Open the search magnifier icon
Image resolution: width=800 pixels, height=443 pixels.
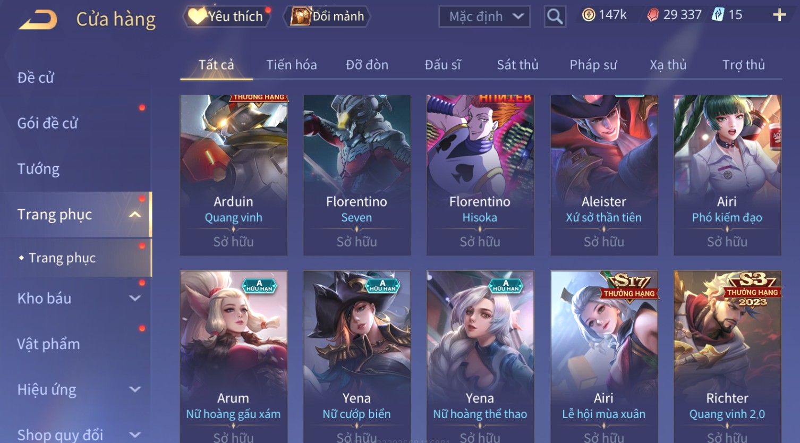pyautogui.click(x=555, y=16)
